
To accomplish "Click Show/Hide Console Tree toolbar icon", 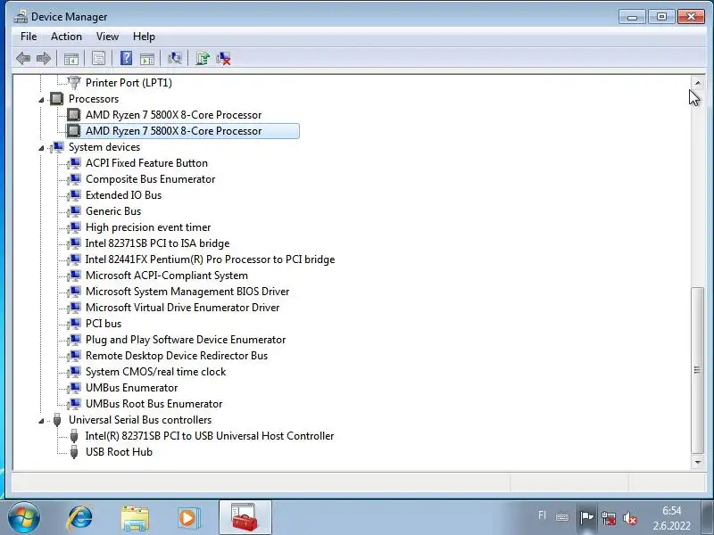I will [71, 59].
